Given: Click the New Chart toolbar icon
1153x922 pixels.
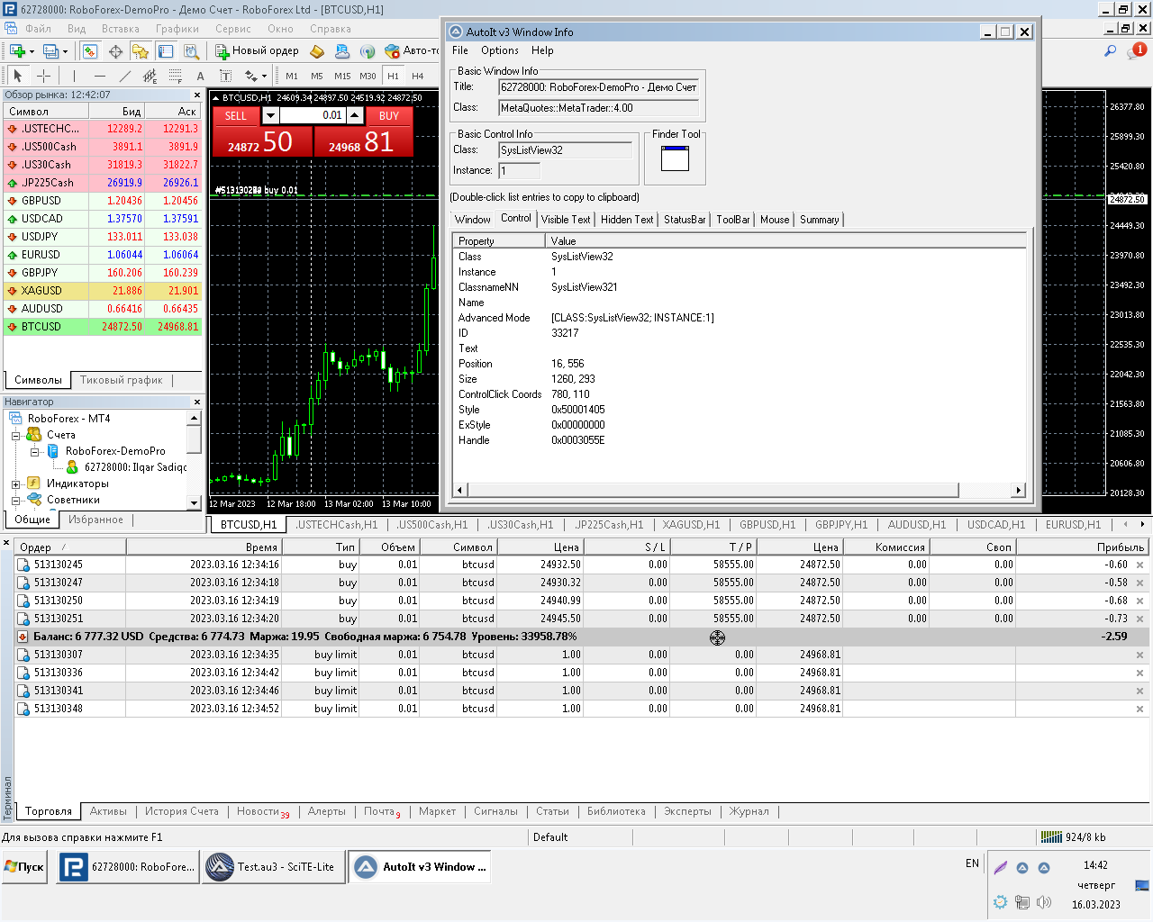Looking at the screenshot, I should [16, 51].
